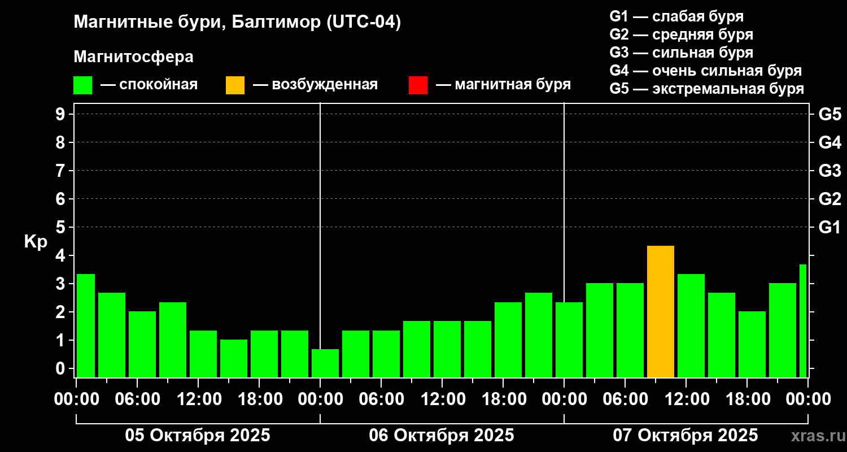Click the '06 Октября 2025' date label
This screenshot has width=847, height=452.
click(x=442, y=436)
